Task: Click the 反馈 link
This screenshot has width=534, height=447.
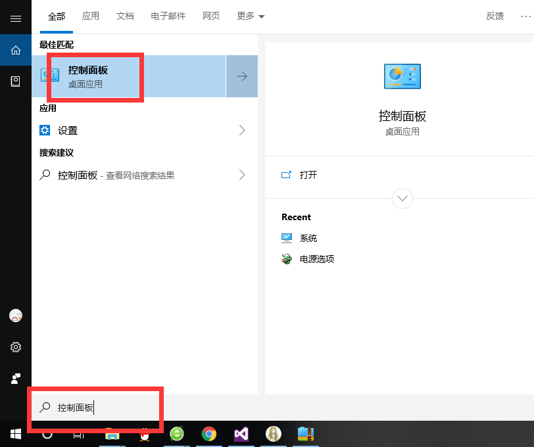Action: (495, 16)
